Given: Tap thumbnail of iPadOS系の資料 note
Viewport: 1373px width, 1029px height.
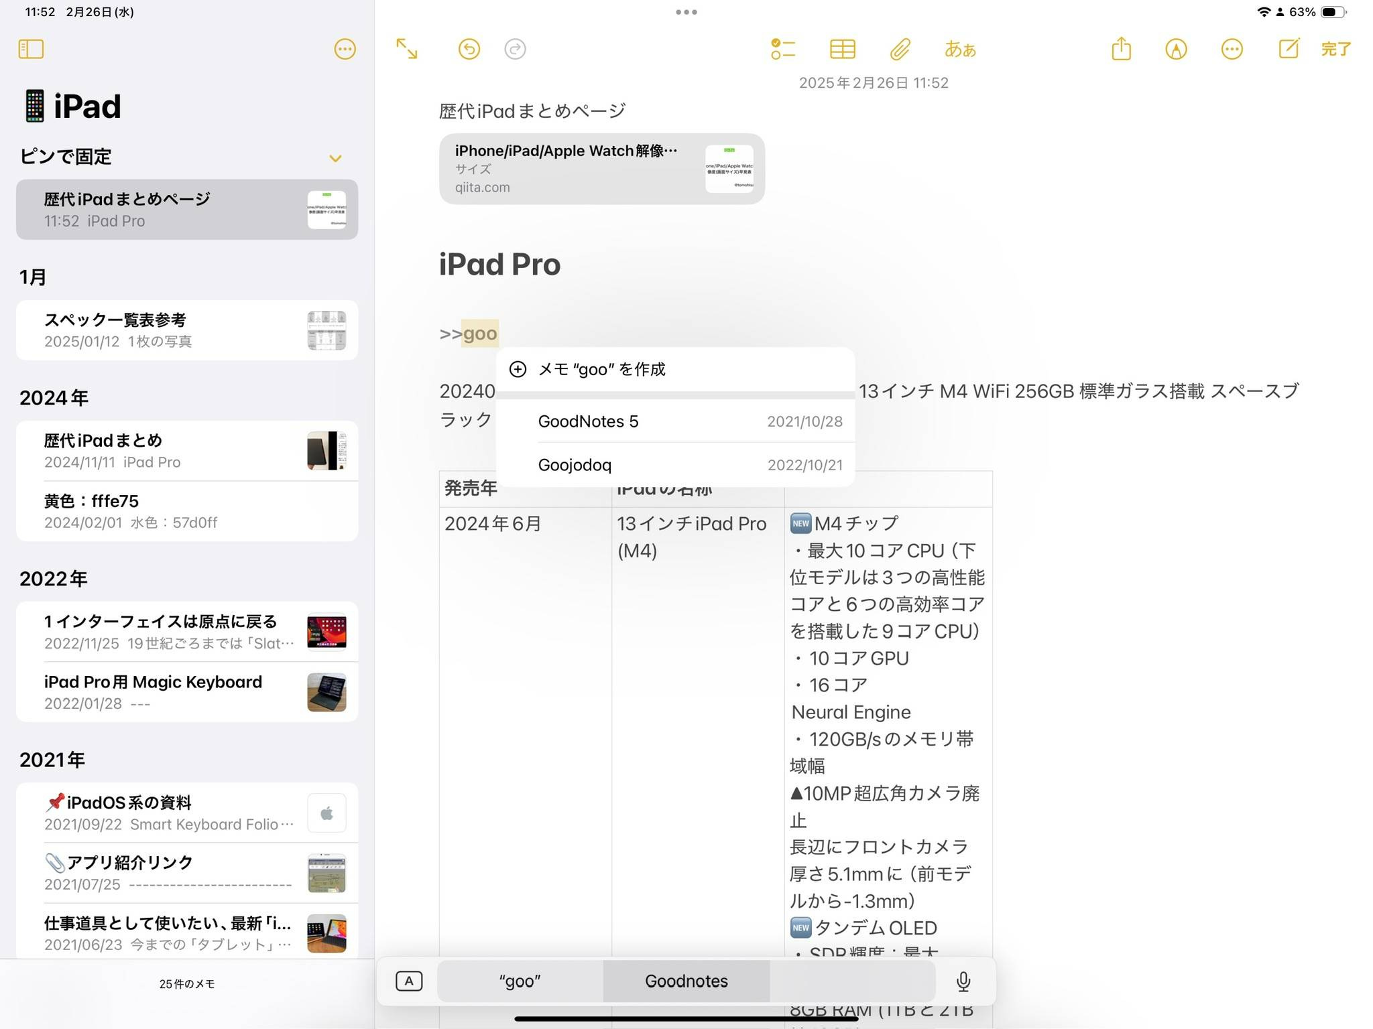Looking at the screenshot, I should pos(326,813).
